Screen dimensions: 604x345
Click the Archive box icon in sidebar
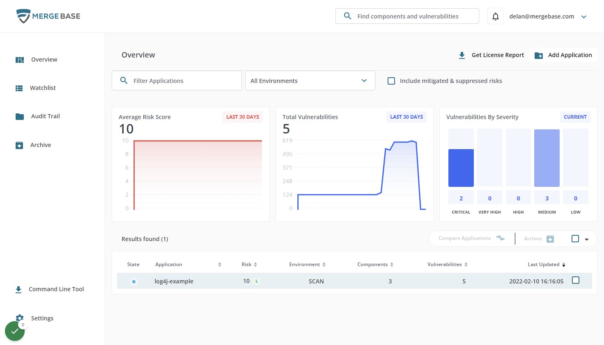(19, 145)
